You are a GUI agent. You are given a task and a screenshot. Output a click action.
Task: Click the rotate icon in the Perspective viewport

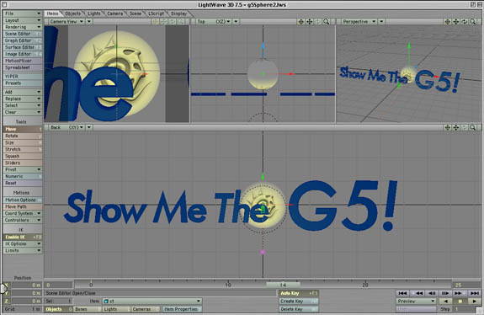click(x=465, y=22)
